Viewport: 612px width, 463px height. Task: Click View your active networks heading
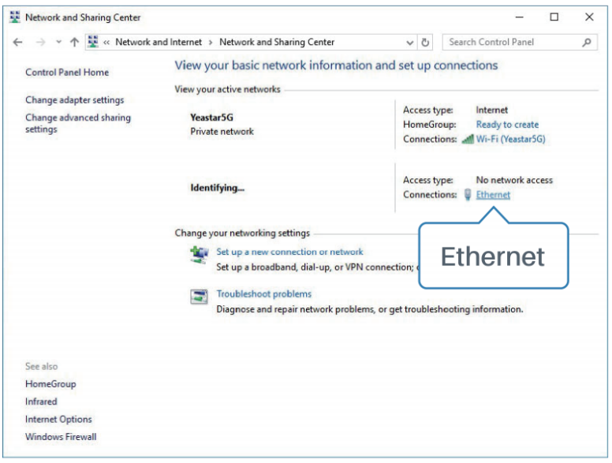(x=228, y=89)
